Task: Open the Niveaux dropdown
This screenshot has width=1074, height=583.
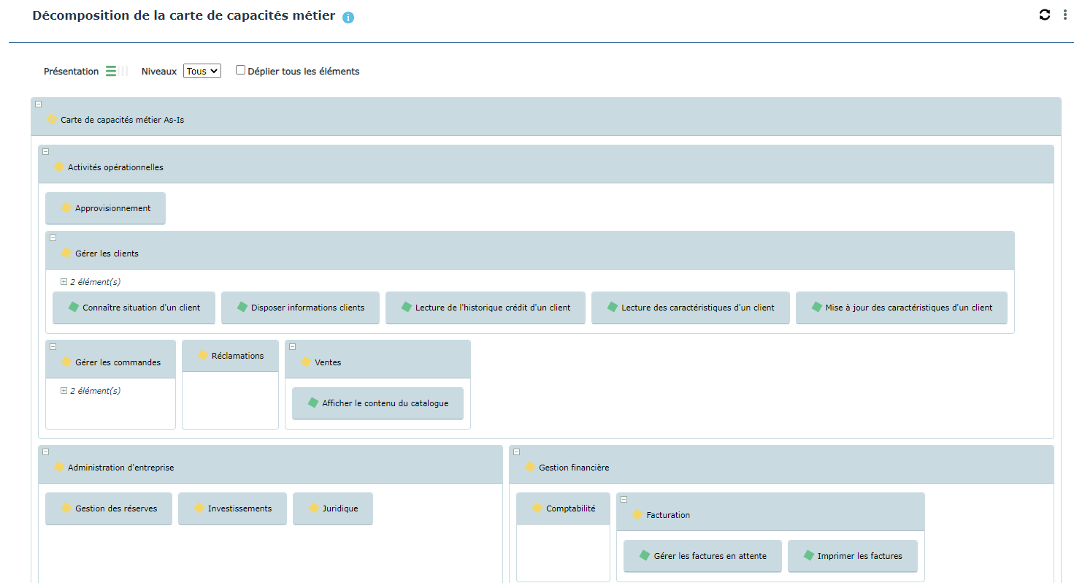Action: point(202,71)
